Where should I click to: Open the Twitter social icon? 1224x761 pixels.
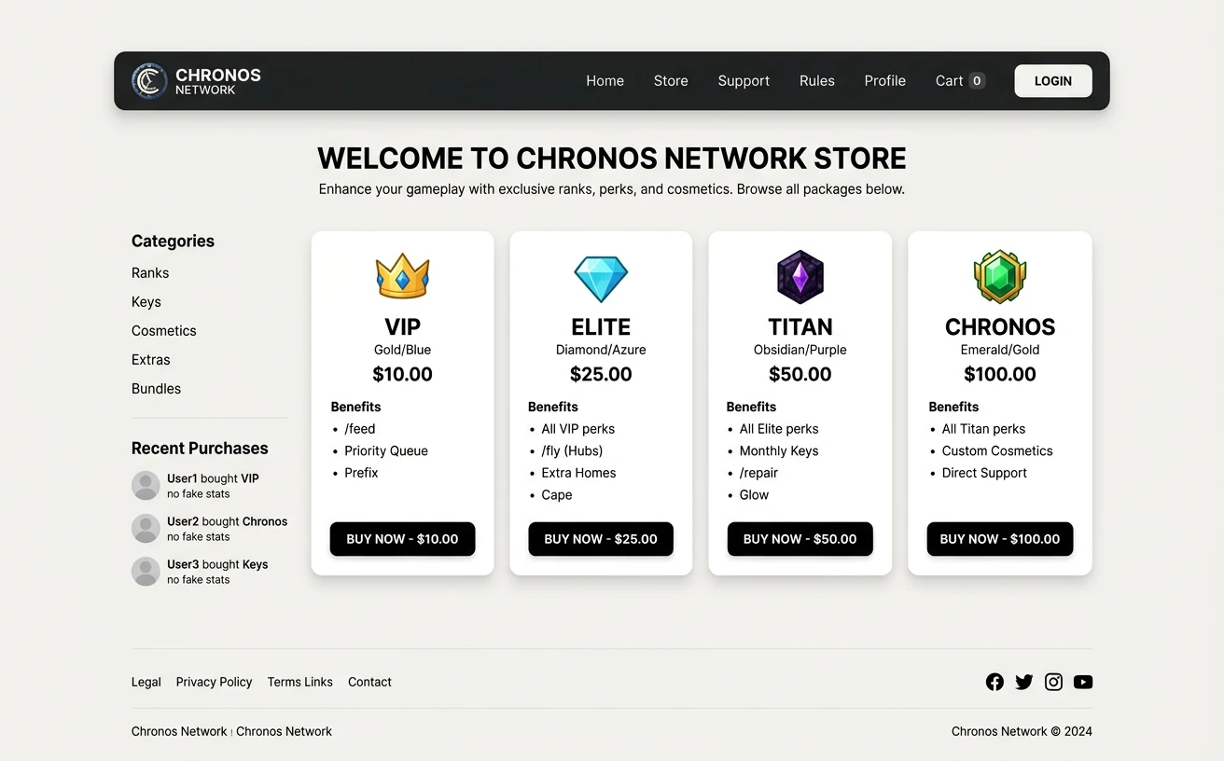pyautogui.click(x=1024, y=682)
